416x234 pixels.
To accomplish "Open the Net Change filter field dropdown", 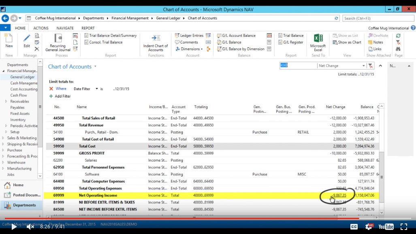I will pos(363,66).
